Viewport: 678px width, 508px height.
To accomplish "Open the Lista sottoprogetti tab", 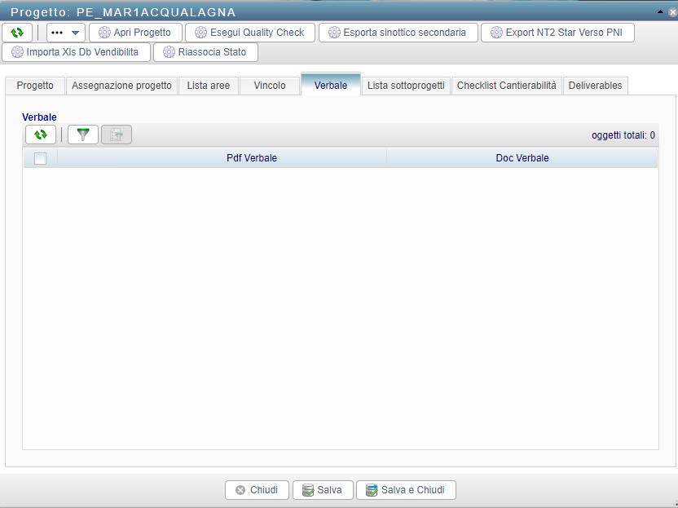I will tap(406, 86).
